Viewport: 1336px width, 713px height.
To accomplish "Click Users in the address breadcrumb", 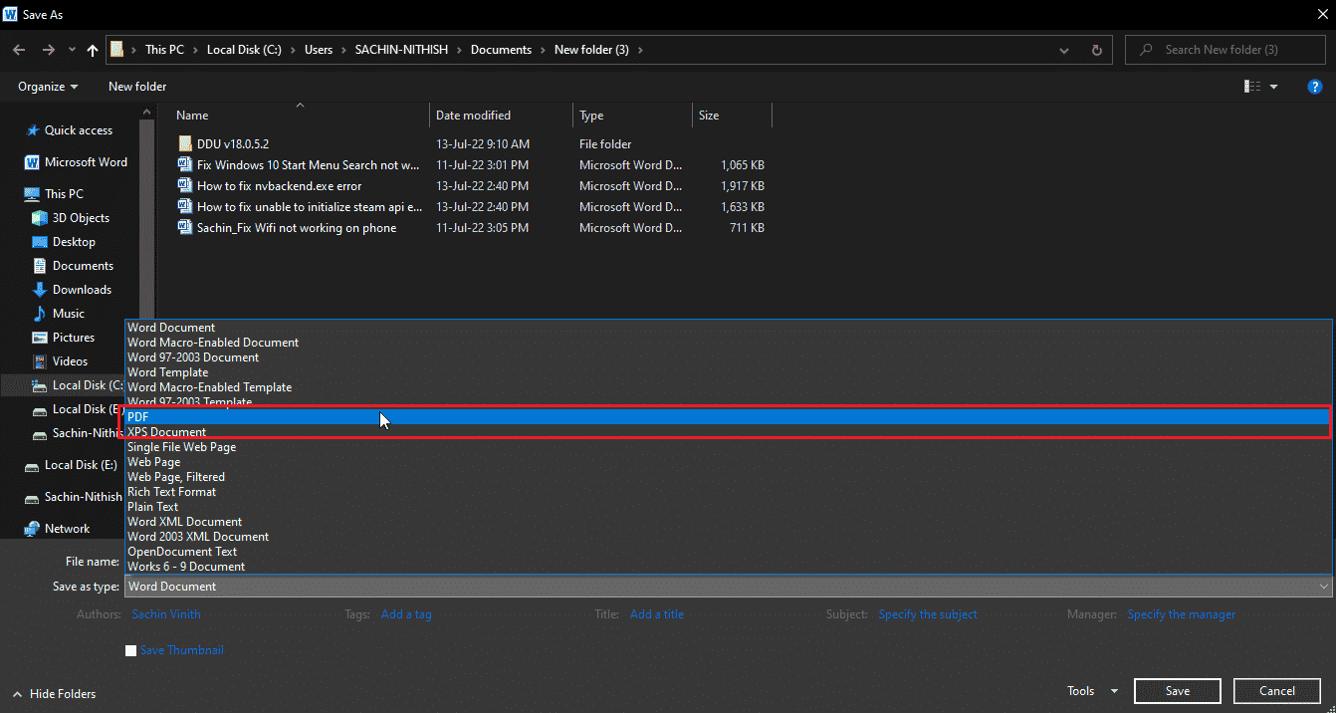I will point(319,50).
